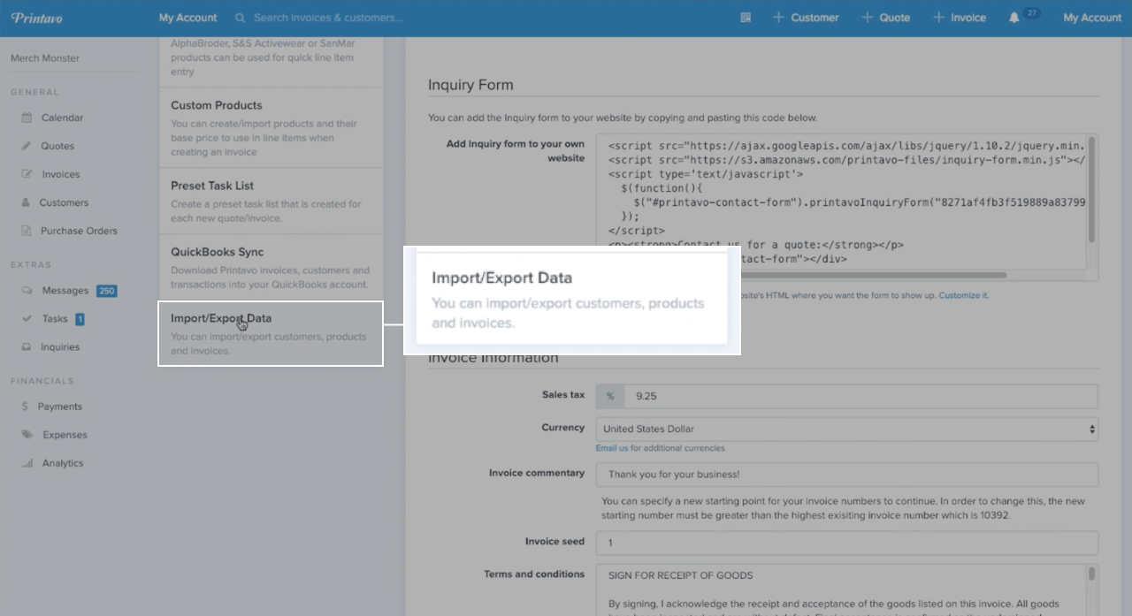Click the Payments dollar icon
The width and height of the screenshot is (1132, 616).
(25, 407)
